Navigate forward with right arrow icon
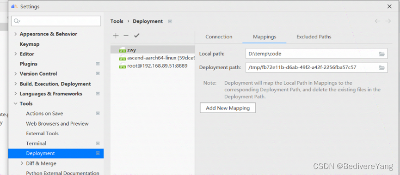The height and width of the screenshot is (175, 400). pos(388,21)
